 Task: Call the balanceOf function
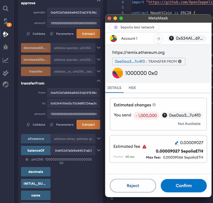36,150
